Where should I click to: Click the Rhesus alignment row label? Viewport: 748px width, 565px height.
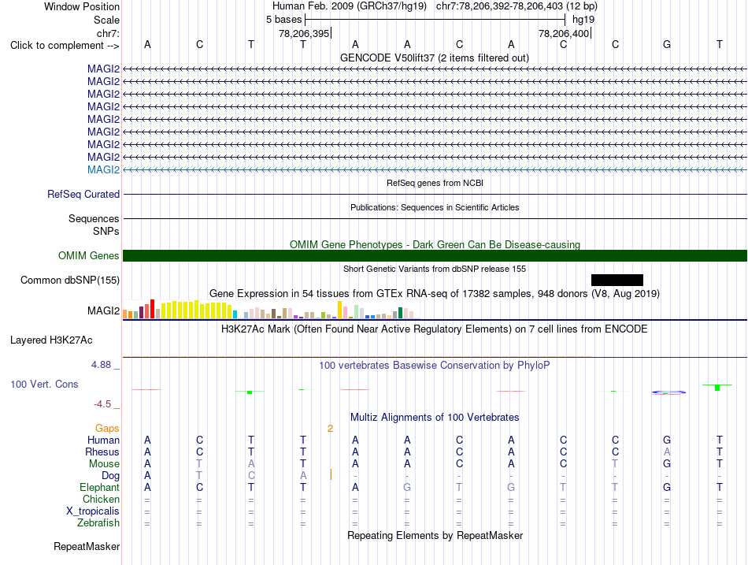coord(102,452)
